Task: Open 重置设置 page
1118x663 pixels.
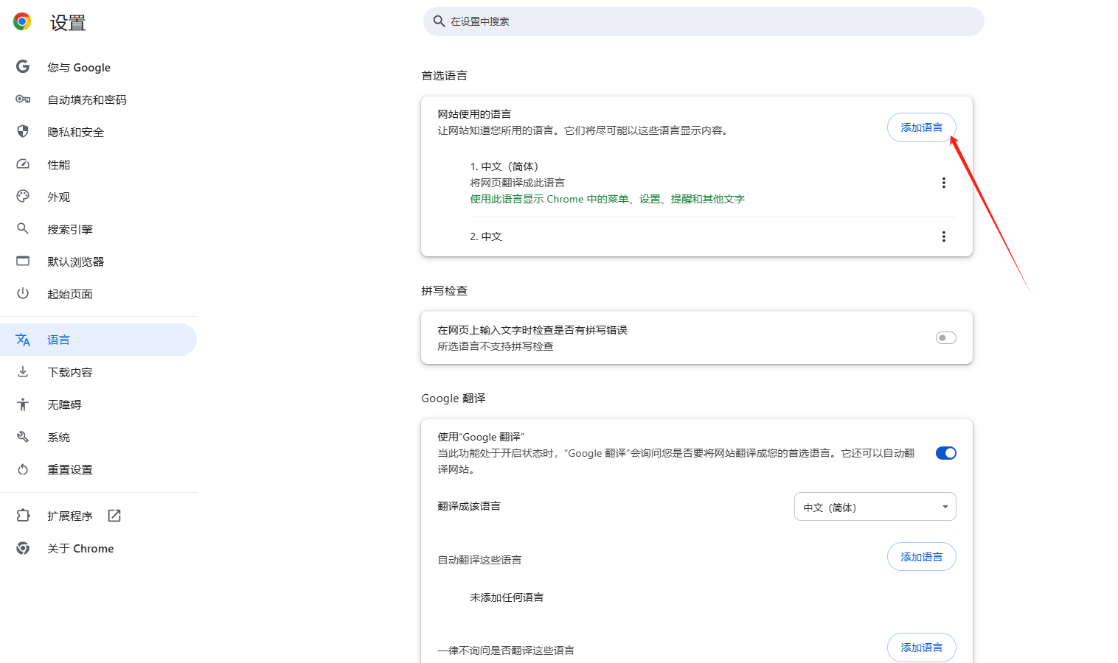Action: (99, 469)
